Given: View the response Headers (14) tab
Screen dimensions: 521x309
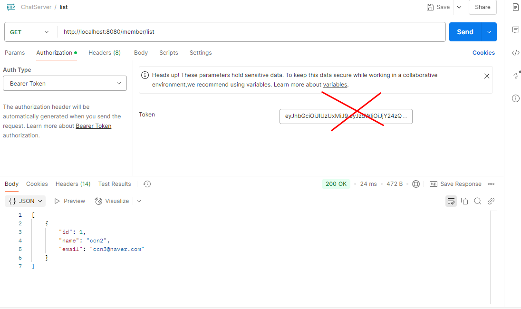Looking at the screenshot, I should tap(73, 184).
